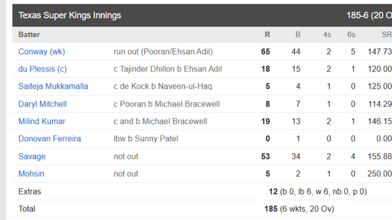Image resolution: width=392 pixels, height=220 pixels.
Task: Click the R runs column header
Action: tap(267, 35)
